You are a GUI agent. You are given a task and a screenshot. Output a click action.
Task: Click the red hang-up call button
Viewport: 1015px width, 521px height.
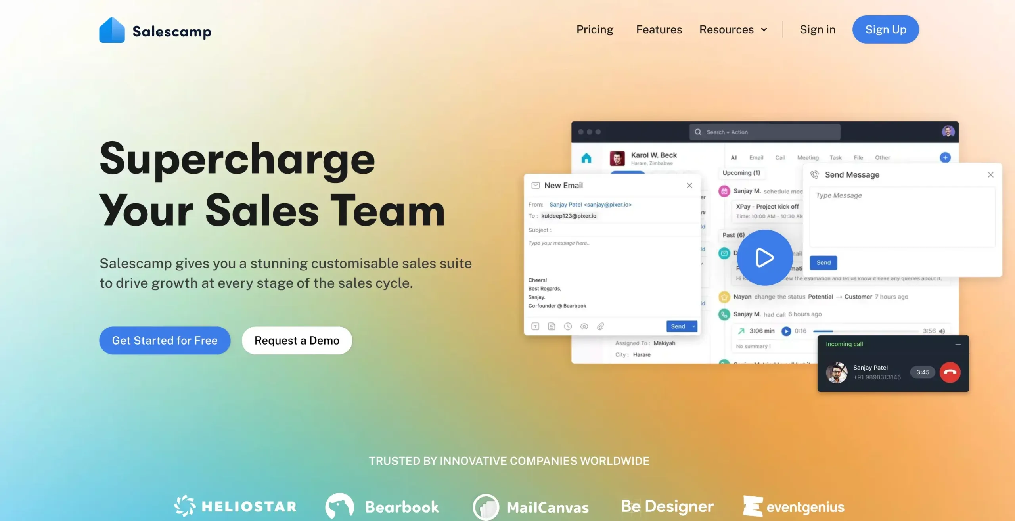coord(950,372)
